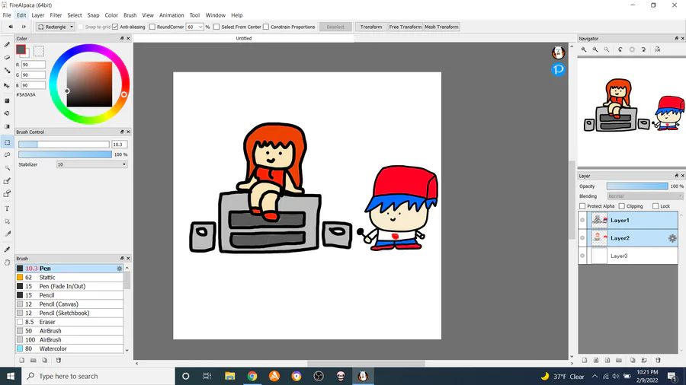Select the Text tool
Image resolution: width=686 pixels, height=385 pixels.
(x=7, y=208)
